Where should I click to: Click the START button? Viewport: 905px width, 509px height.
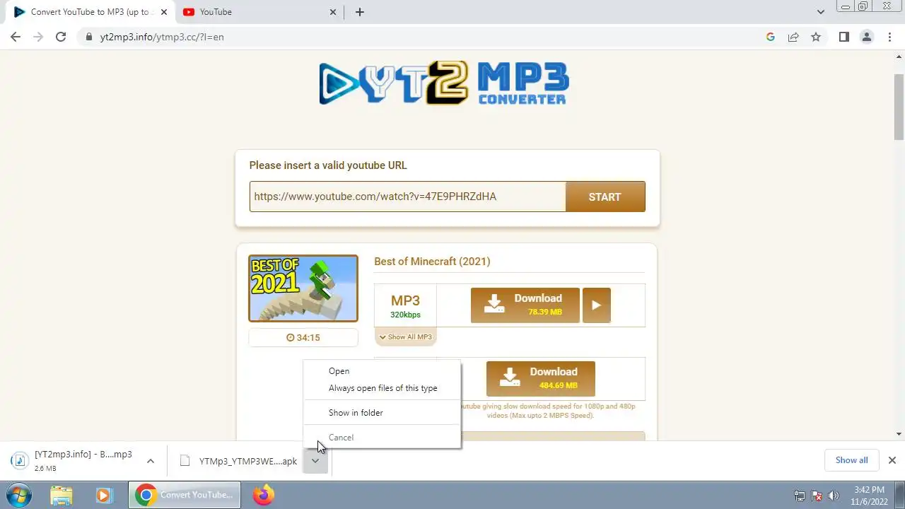[605, 197]
